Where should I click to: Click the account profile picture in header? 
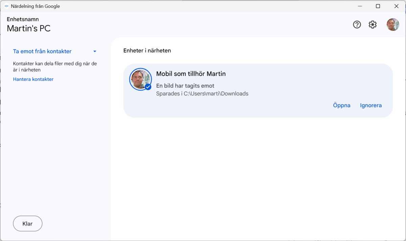393,24
